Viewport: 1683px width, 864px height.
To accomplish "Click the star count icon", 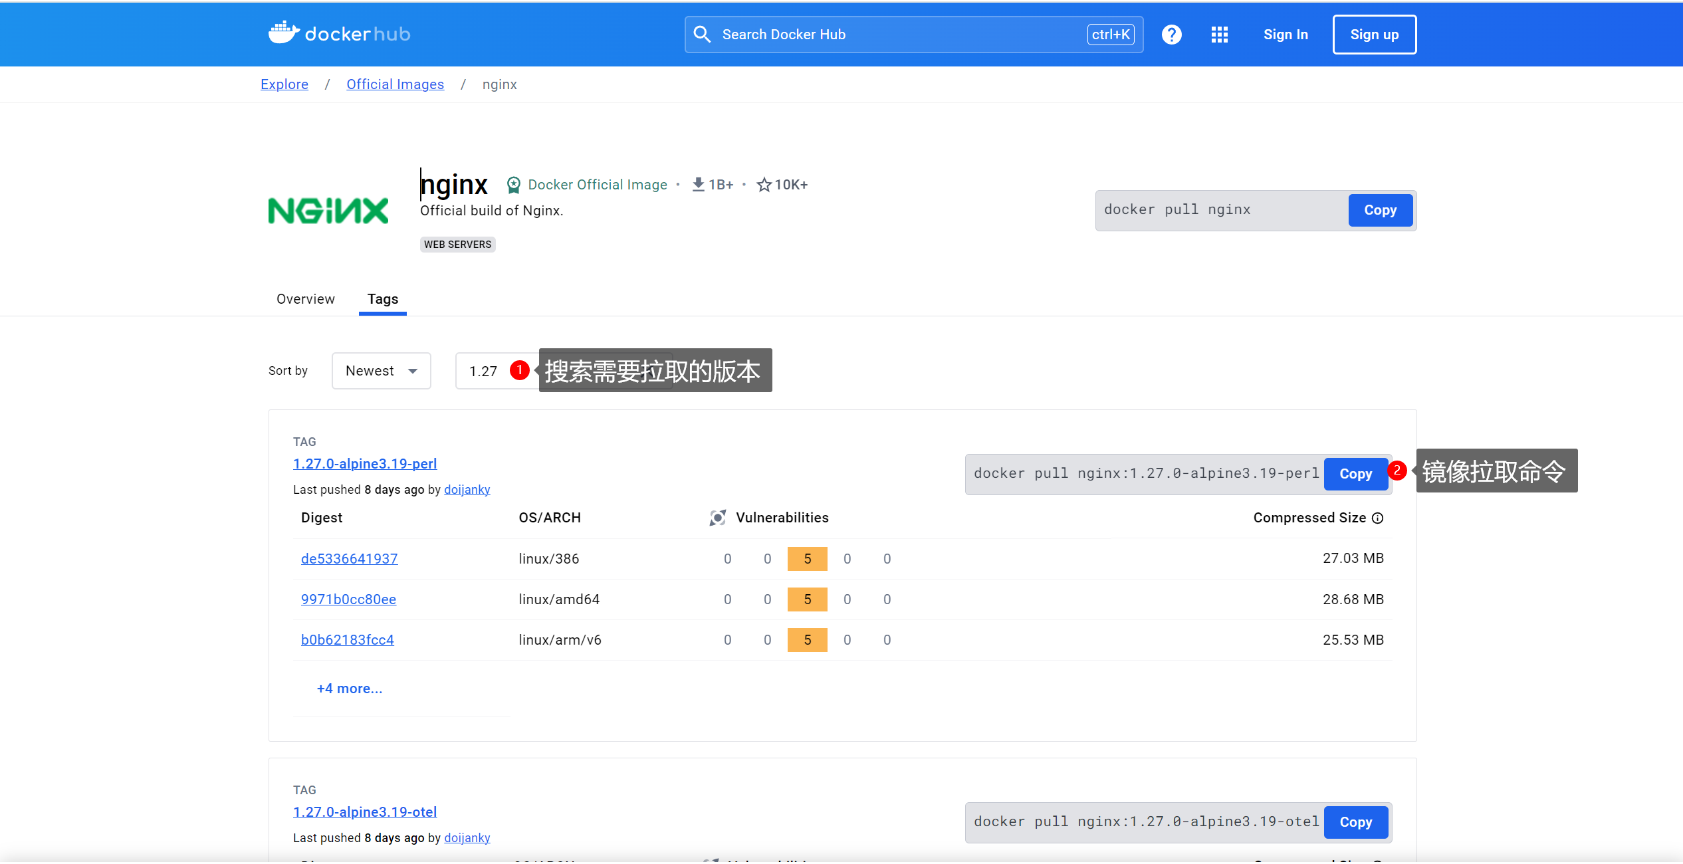I will [764, 185].
